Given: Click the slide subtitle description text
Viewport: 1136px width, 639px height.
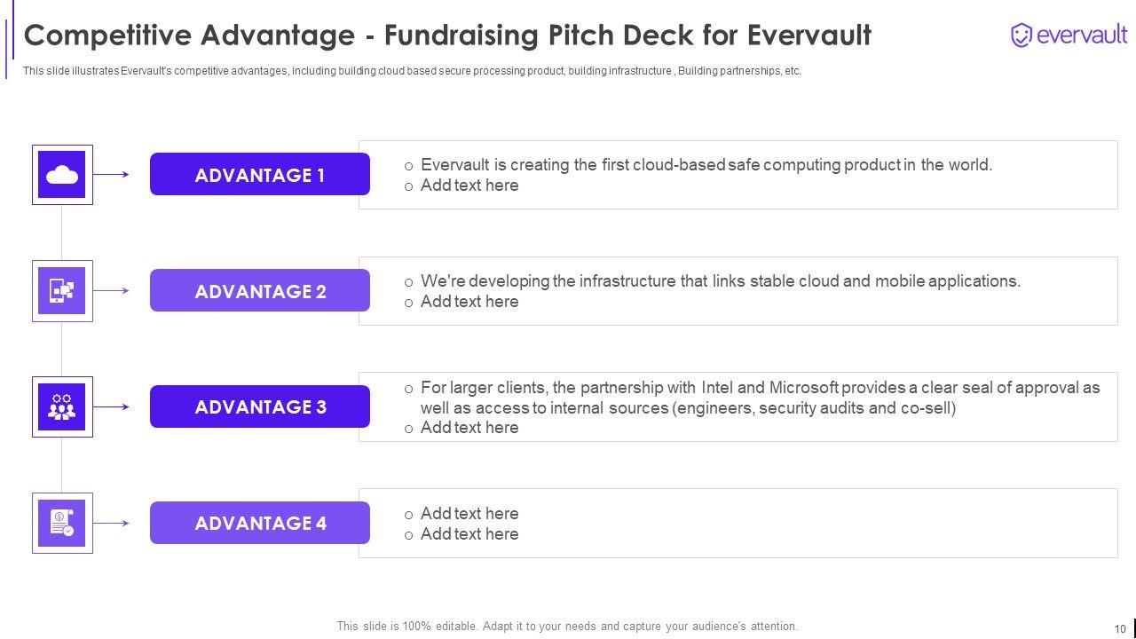Looking at the screenshot, I should pos(412,71).
